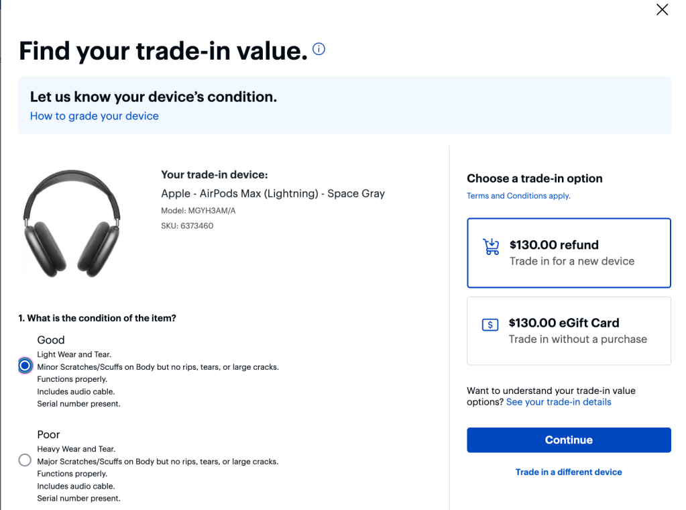Screen dimensions: 686x510
Task: Choose the $130.00 refund trade-in option
Action: coord(569,253)
